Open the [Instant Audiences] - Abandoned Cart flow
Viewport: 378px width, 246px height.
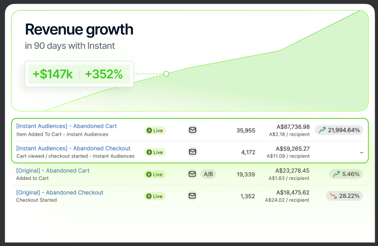coord(67,126)
